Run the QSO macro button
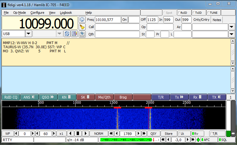 (48, 97)
